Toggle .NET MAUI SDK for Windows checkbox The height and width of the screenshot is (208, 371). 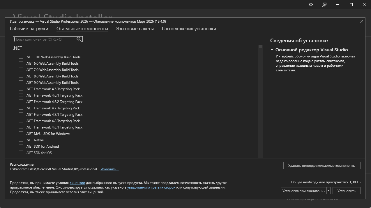[21, 133]
